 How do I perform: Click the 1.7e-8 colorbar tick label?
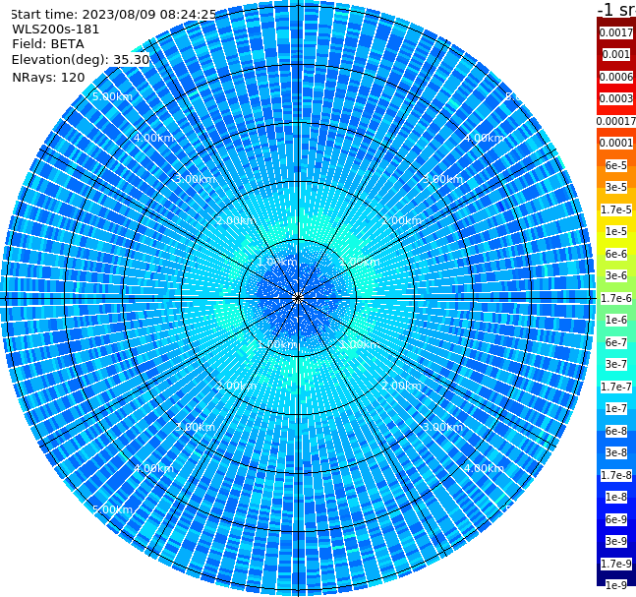tap(616, 475)
